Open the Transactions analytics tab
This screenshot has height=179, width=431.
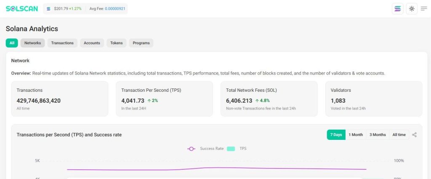pos(62,43)
